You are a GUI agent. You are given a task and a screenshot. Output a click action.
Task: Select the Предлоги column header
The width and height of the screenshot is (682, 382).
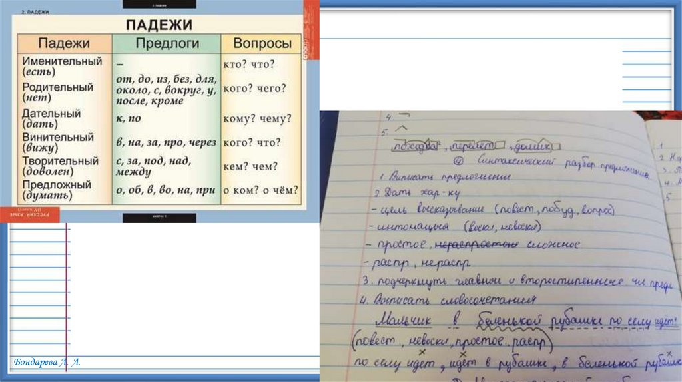click(x=167, y=44)
